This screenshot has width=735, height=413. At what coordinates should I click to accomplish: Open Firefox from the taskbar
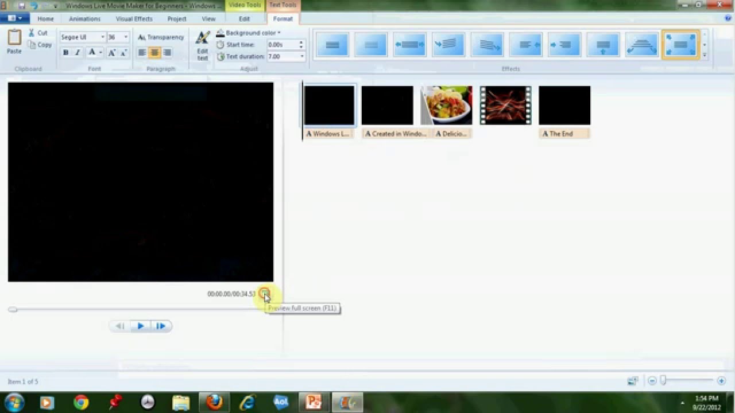pos(215,402)
